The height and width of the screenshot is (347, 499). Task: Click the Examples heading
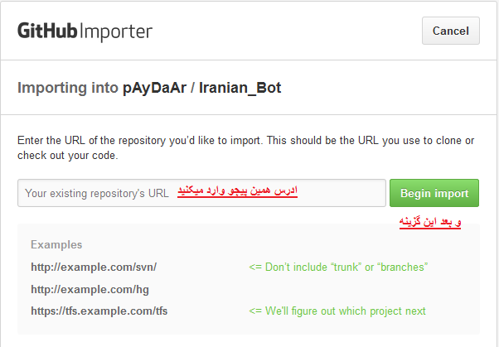(56, 245)
